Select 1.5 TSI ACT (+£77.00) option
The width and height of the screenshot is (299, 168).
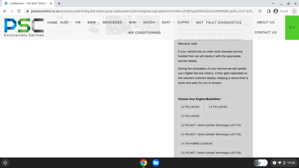click(211, 153)
